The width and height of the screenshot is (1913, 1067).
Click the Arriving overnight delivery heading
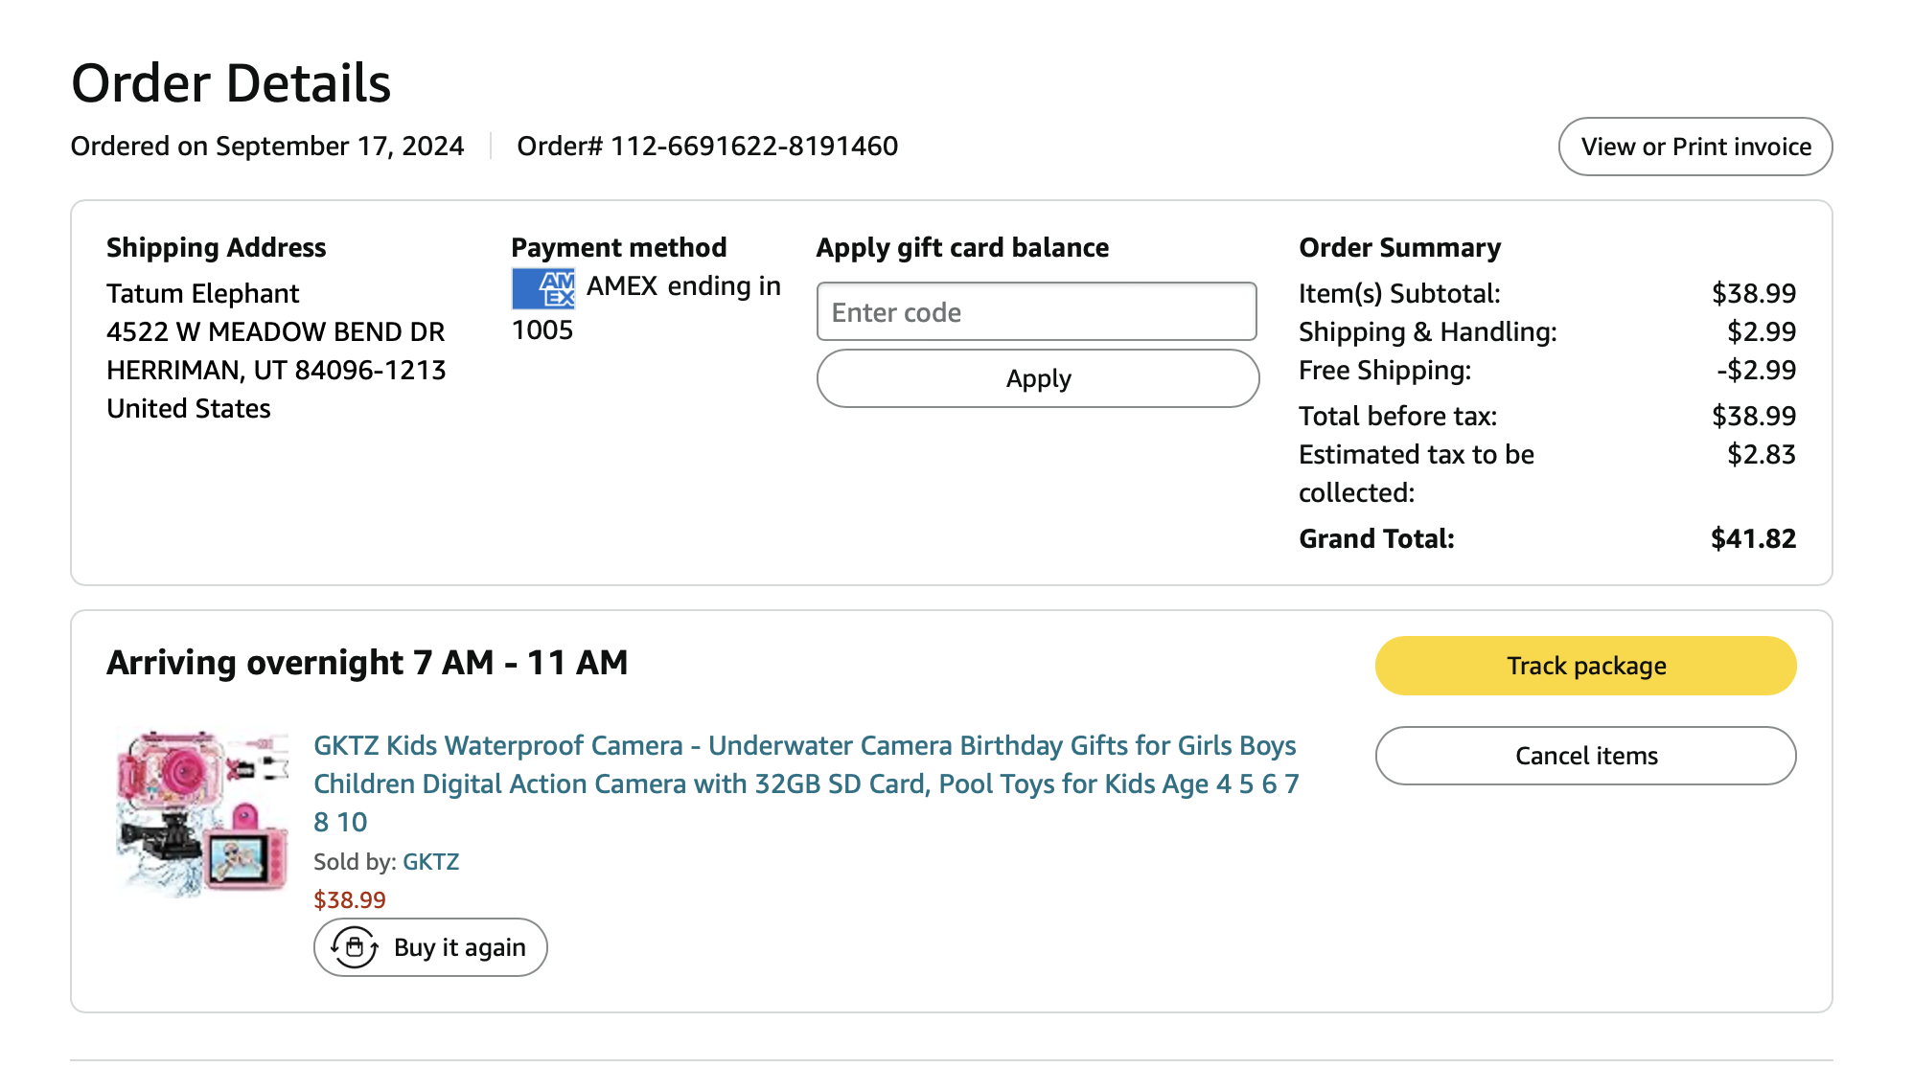(367, 662)
